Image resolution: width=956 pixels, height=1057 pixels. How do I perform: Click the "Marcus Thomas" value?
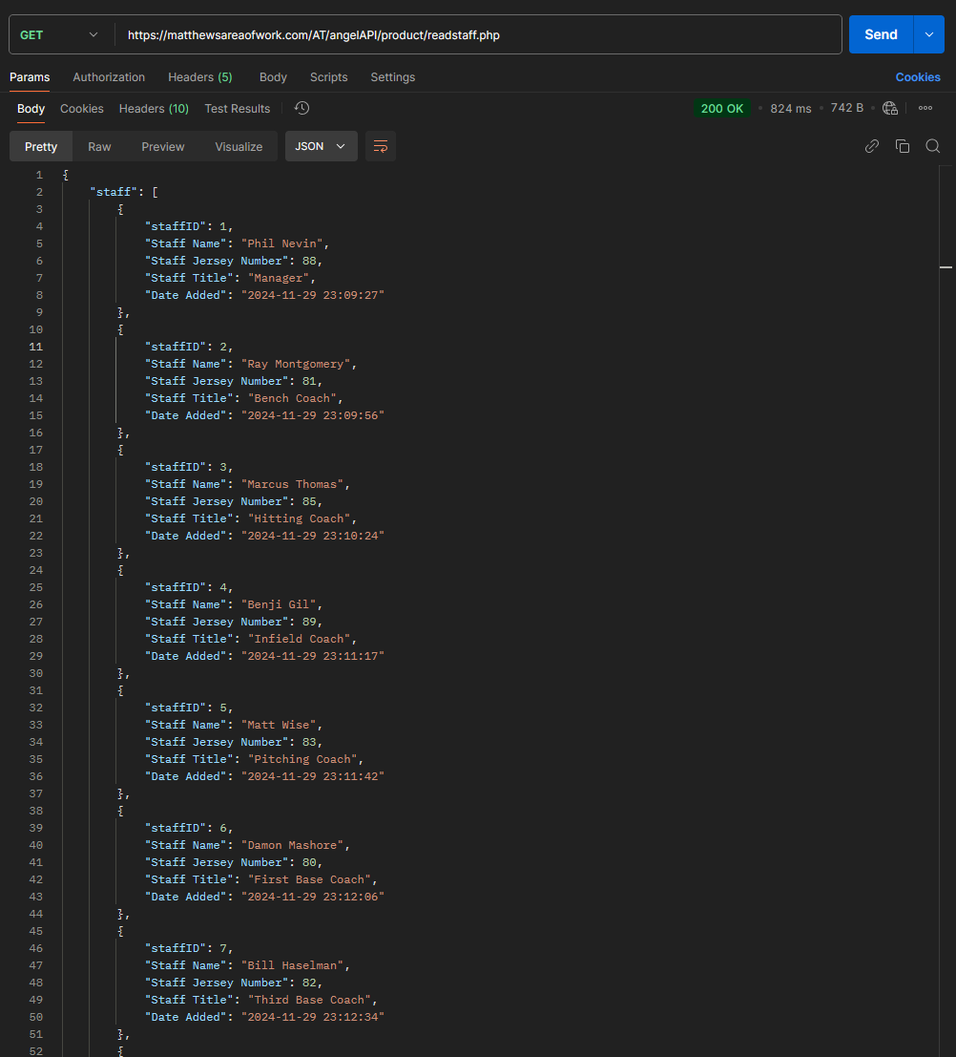click(292, 484)
